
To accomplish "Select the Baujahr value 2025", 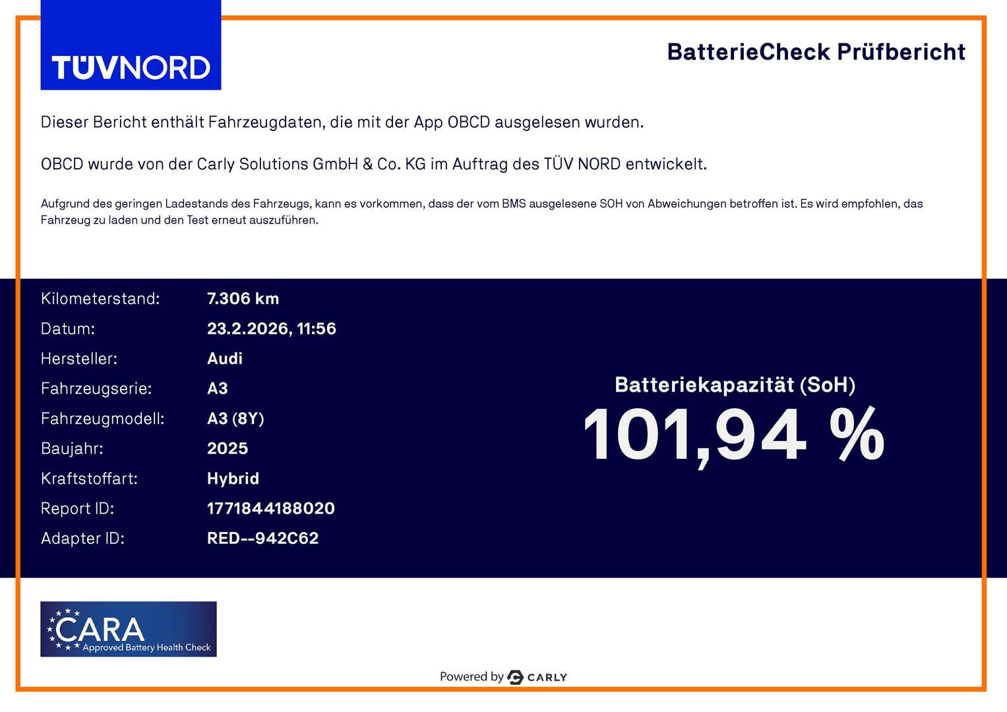I will click(x=228, y=448).
